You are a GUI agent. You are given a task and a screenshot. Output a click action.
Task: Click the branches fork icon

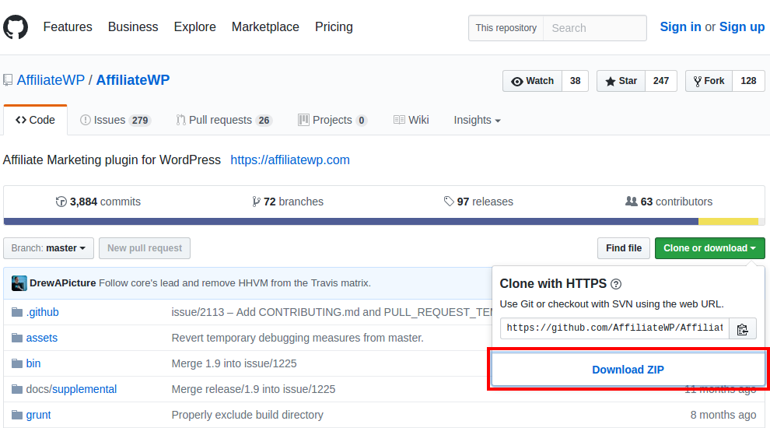tap(256, 202)
